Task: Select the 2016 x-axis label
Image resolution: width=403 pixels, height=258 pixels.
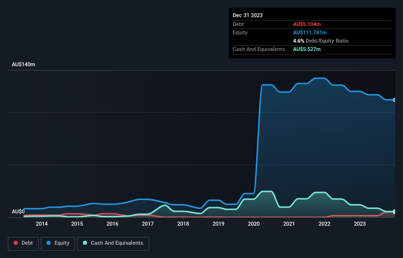Action: (112, 224)
